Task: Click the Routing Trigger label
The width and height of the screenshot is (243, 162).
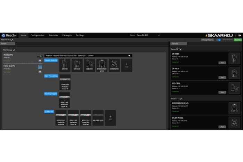Action: click(x=51, y=94)
